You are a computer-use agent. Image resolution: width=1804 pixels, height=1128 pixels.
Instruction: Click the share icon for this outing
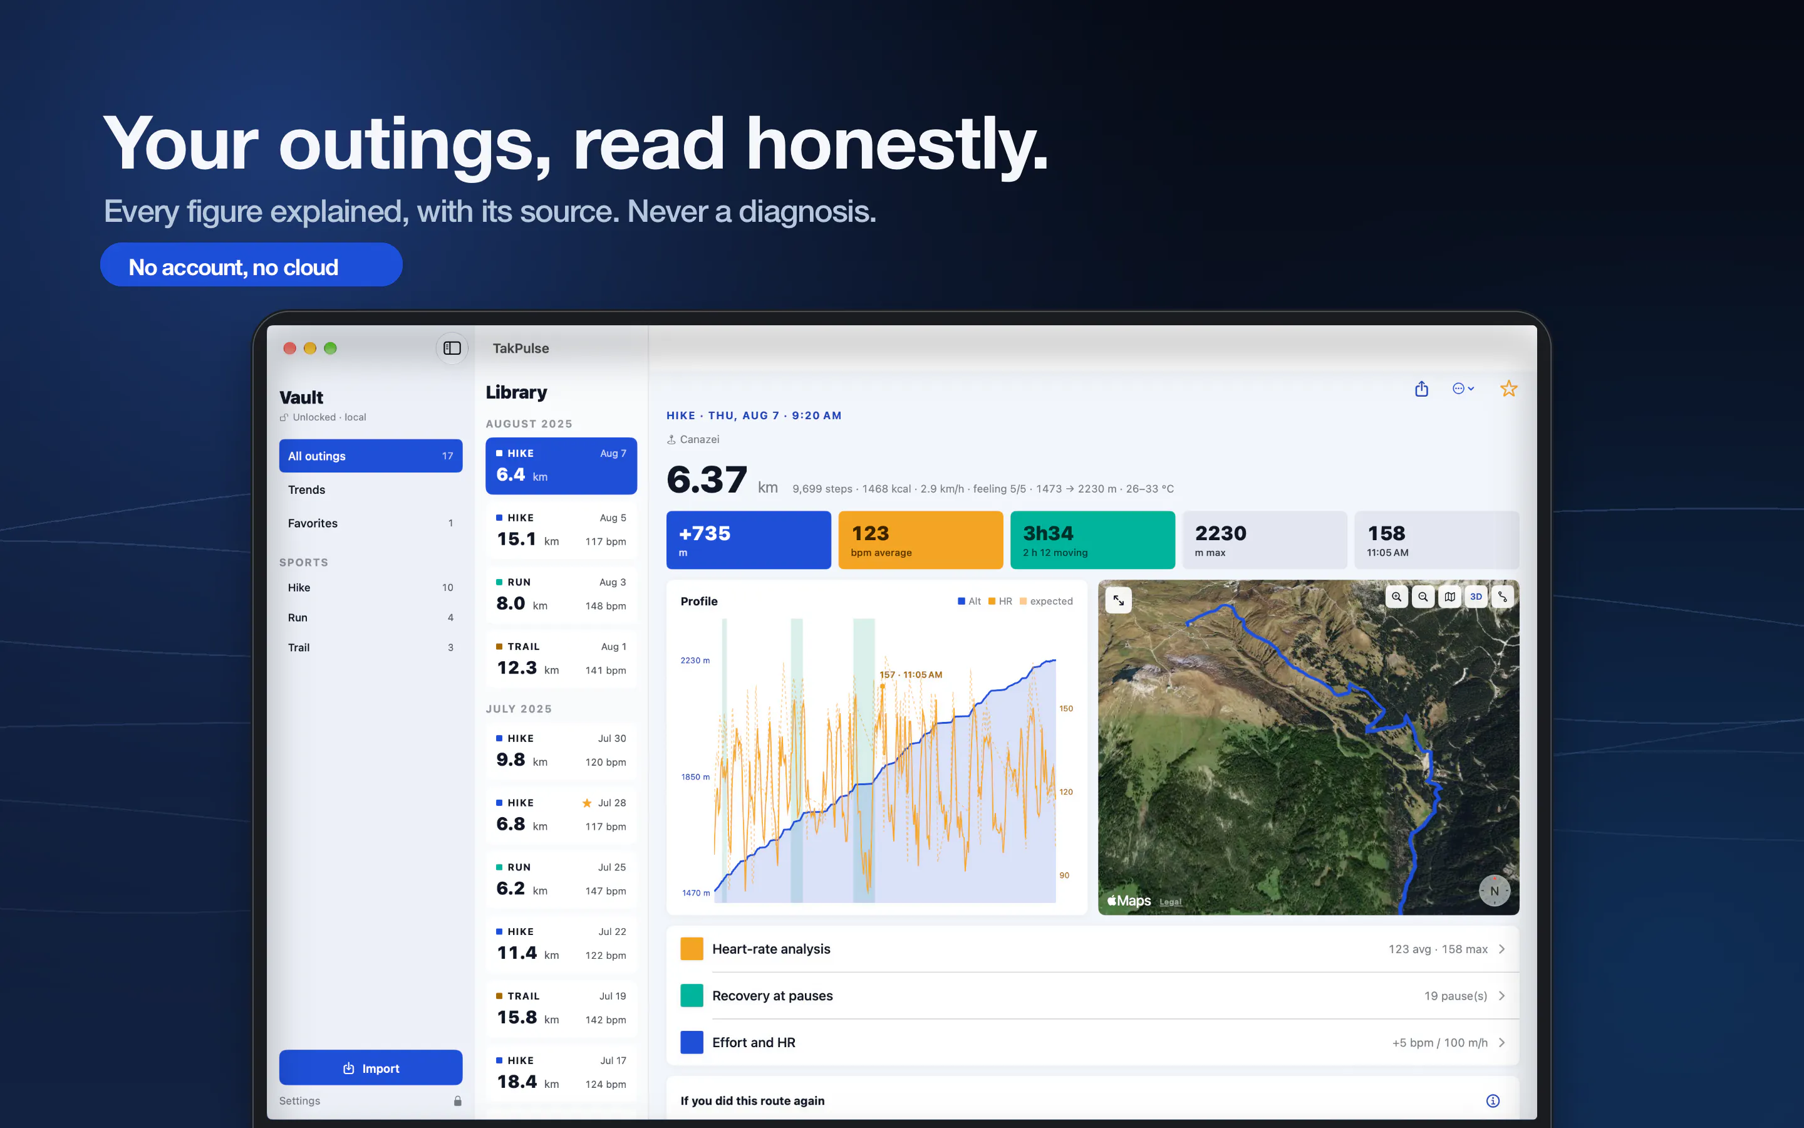[1421, 389]
